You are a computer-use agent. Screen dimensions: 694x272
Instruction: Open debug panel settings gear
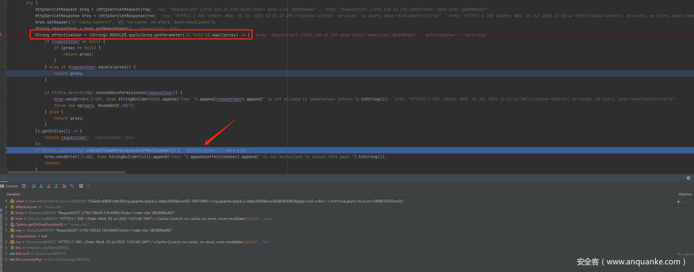[x=689, y=178]
